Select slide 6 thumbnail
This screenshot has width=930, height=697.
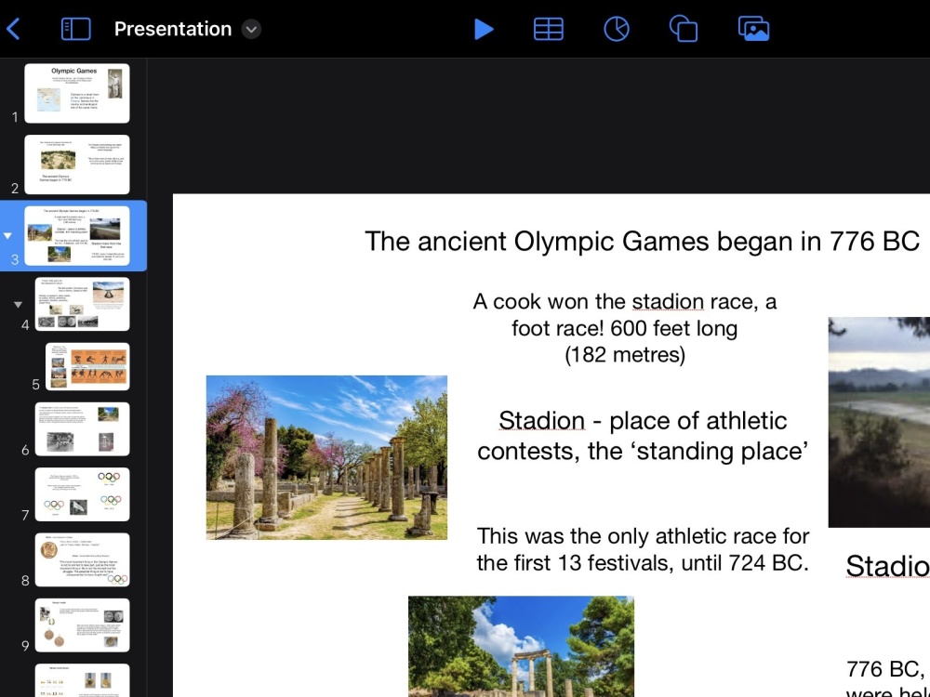coord(83,429)
